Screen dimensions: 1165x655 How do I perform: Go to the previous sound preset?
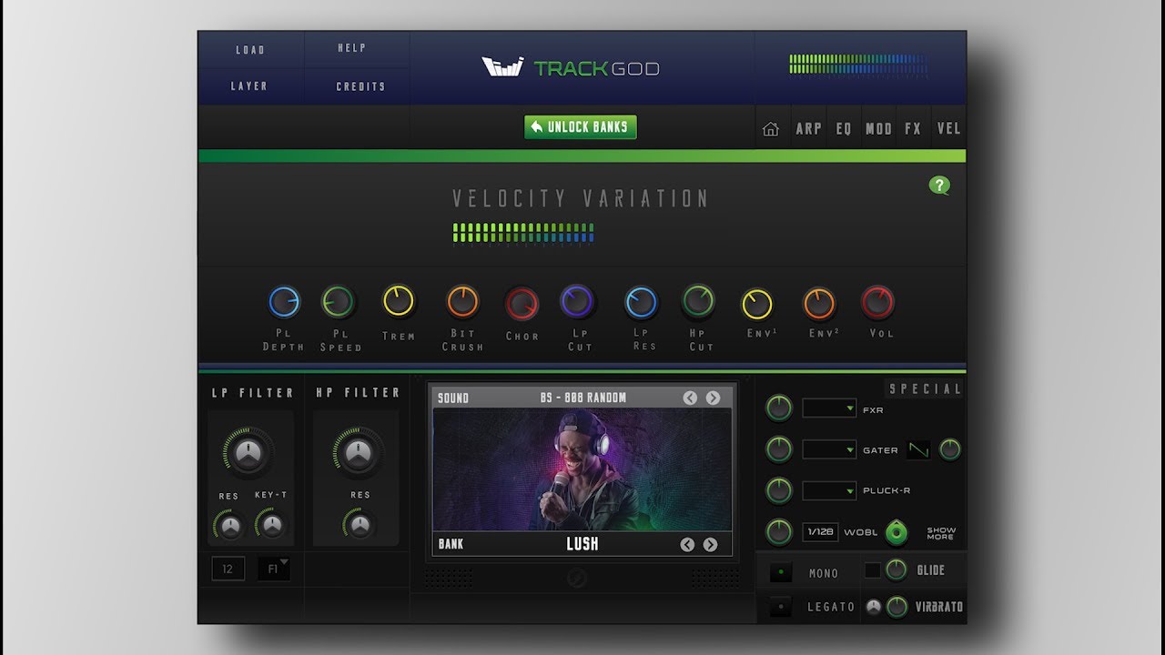click(690, 398)
